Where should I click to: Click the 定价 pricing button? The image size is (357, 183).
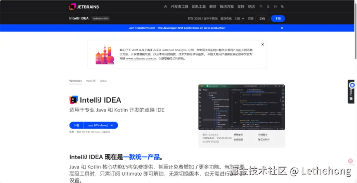(262, 19)
